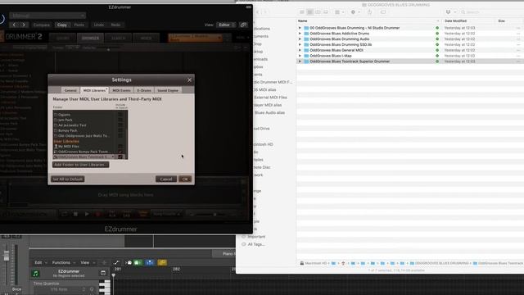Click the Finder Share icon

tap(369, 12)
